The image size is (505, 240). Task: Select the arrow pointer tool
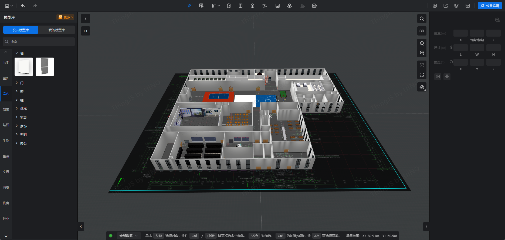tap(189, 6)
